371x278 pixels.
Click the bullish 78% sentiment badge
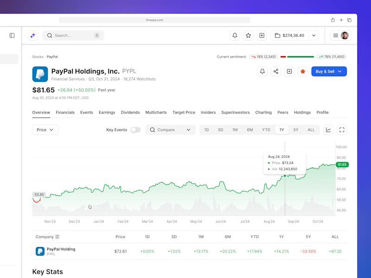[332, 57]
